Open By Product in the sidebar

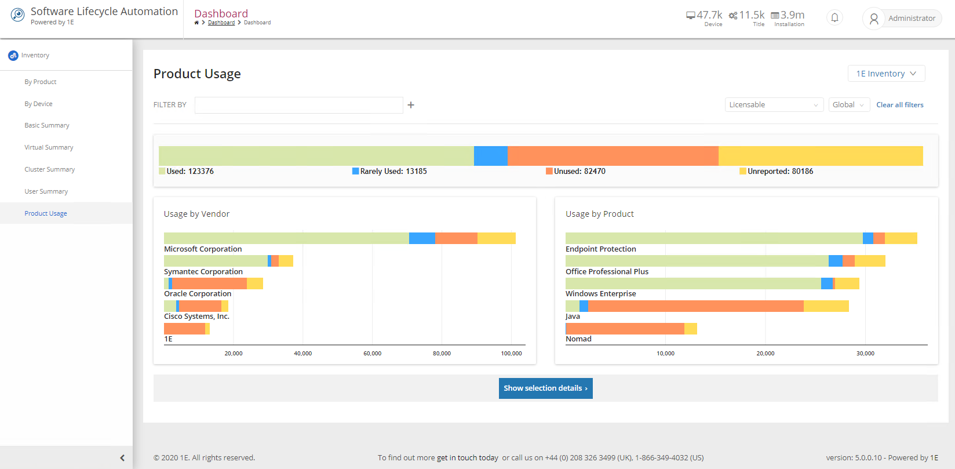coord(41,82)
